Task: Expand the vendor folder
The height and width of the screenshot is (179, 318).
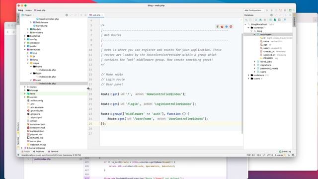Action: tap(25, 97)
